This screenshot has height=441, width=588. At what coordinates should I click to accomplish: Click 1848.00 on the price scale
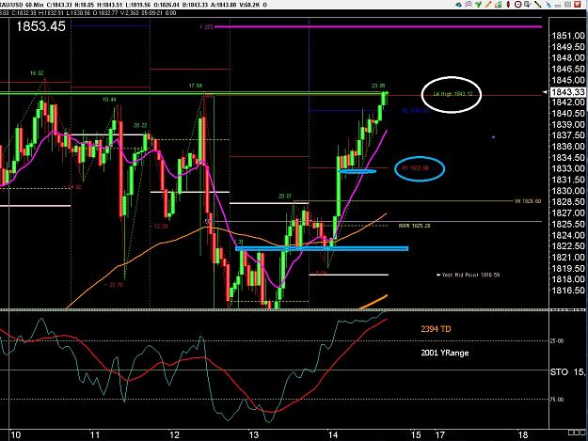(568, 58)
